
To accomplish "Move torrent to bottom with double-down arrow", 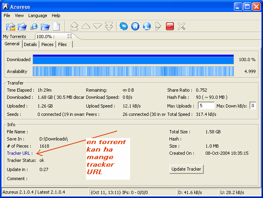I will coord(109,27).
